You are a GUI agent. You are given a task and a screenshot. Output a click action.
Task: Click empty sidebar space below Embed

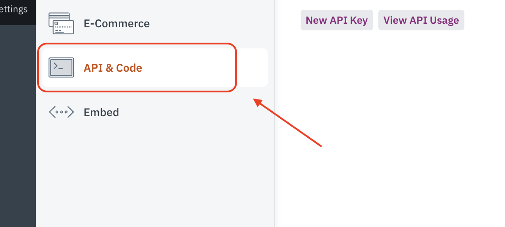click(155, 176)
